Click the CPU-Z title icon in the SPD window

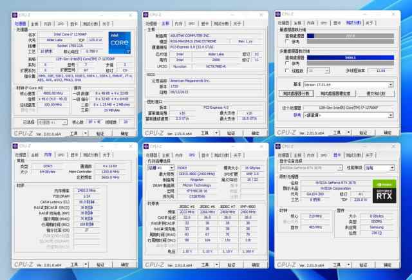(146, 146)
